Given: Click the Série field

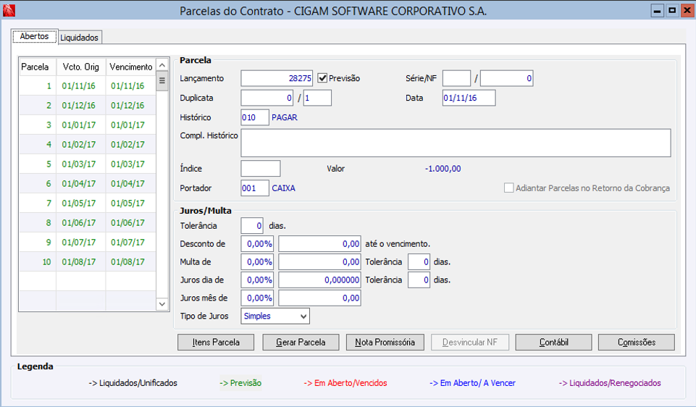Looking at the screenshot, I should (456, 78).
